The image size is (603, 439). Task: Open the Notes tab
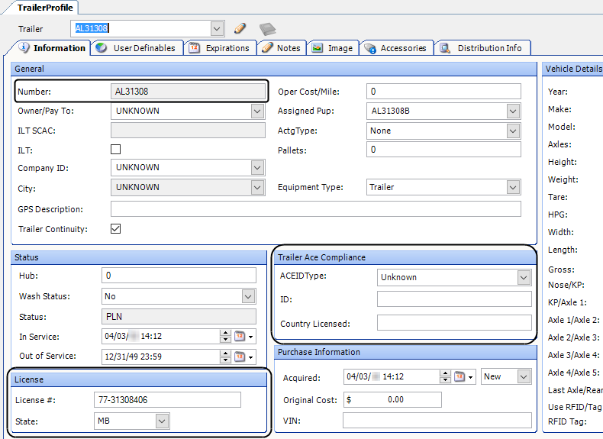(x=288, y=47)
